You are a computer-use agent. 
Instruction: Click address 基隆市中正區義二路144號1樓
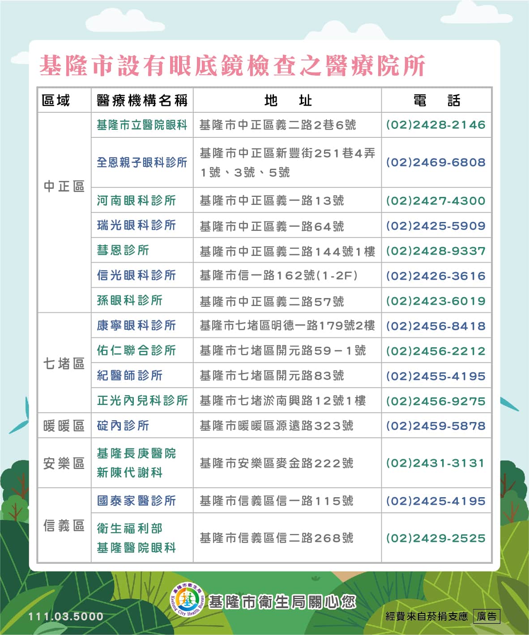pos(287,251)
